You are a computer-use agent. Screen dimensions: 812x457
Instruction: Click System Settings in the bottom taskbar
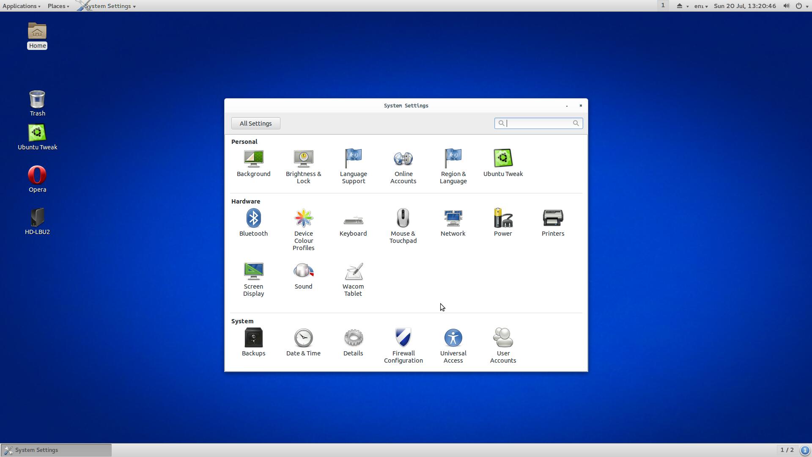pyautogui.click(x=56, y=450)
